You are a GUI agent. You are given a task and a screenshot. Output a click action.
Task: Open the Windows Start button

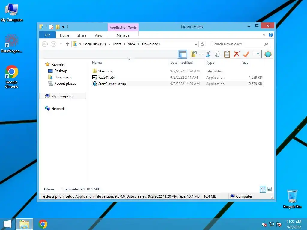7,224
